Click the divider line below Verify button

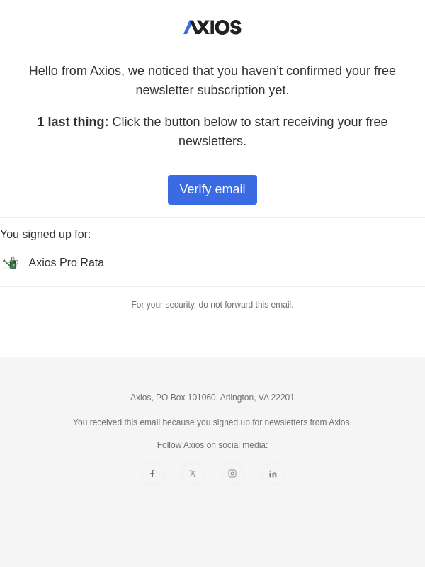coord(212,217)
